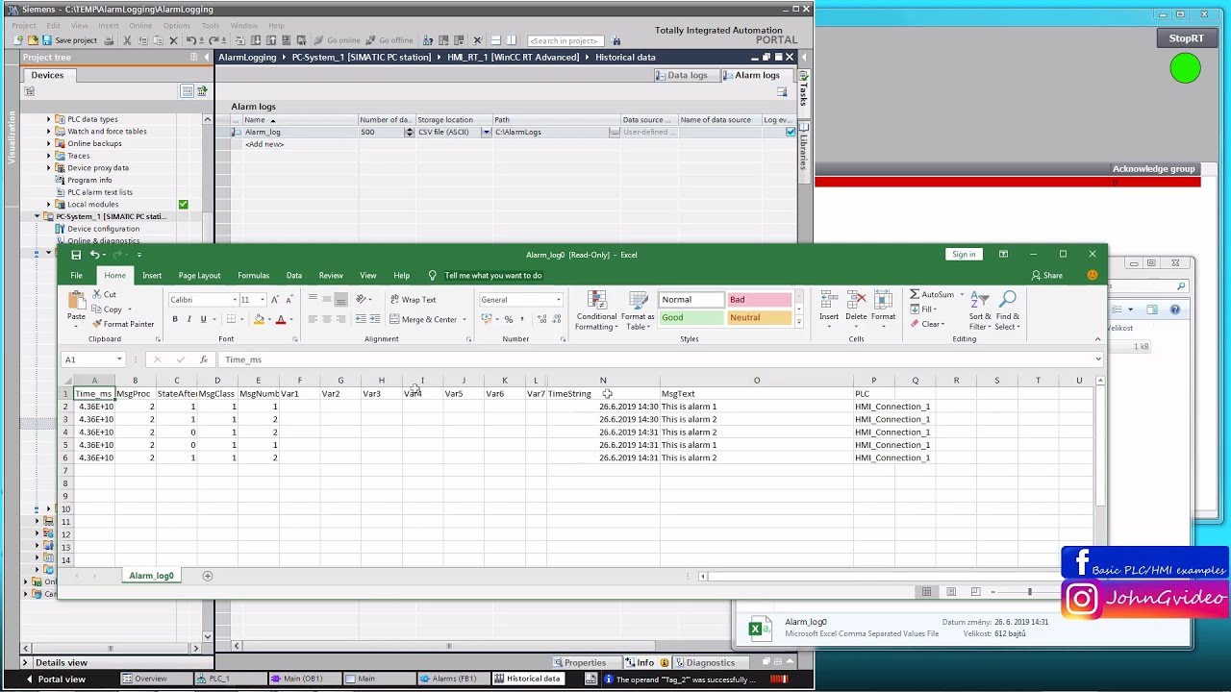Increase font size in Excel
The image size is (1231, 692).
pyautogui.click(x=275, y=300)
